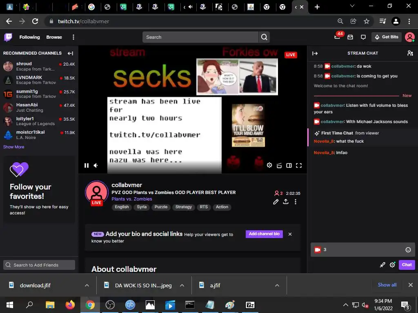This screenshot has width=418, height=313.
Task: Open the Plants vs. Zombies category link
Action: 132,199
